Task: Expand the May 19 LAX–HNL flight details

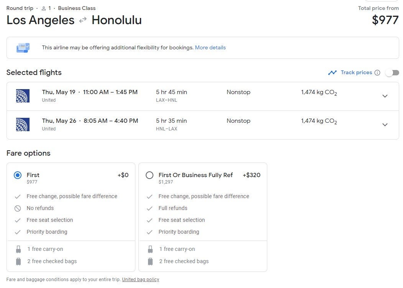Action: click(x=385, y=96)
